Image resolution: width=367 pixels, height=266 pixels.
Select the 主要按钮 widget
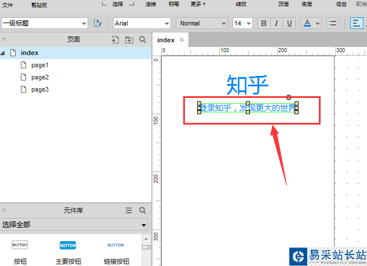[x=68, y=253]
